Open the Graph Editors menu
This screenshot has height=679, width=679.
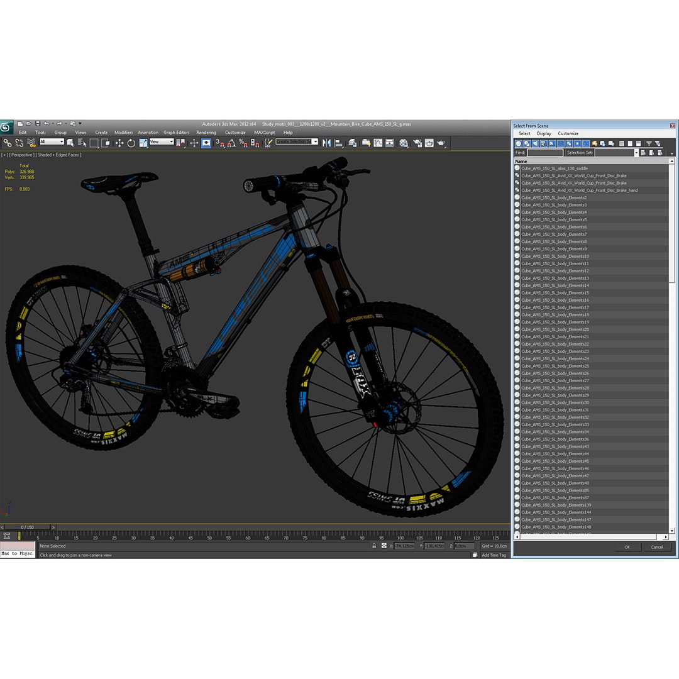pyautogui.click(x=176, y=133)
